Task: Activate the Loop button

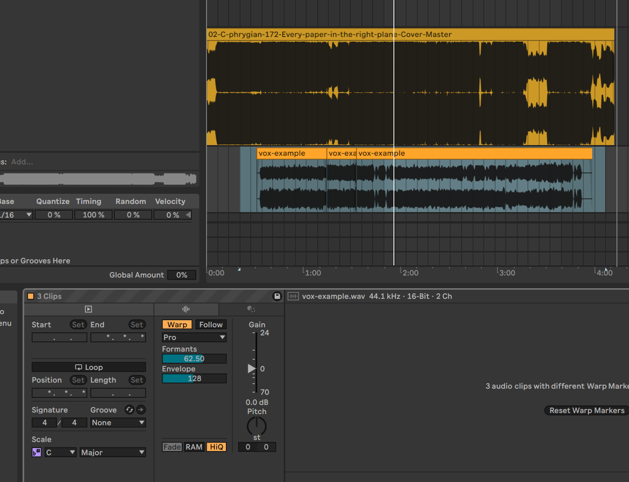Action: pos(88,367)
